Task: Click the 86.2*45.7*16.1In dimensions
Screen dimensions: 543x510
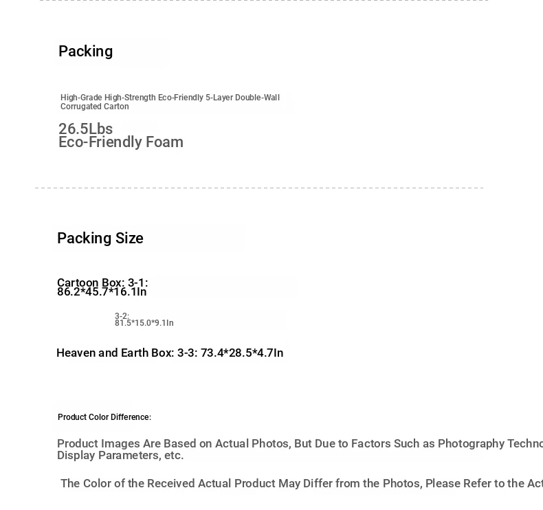Action: click(102, 291)
